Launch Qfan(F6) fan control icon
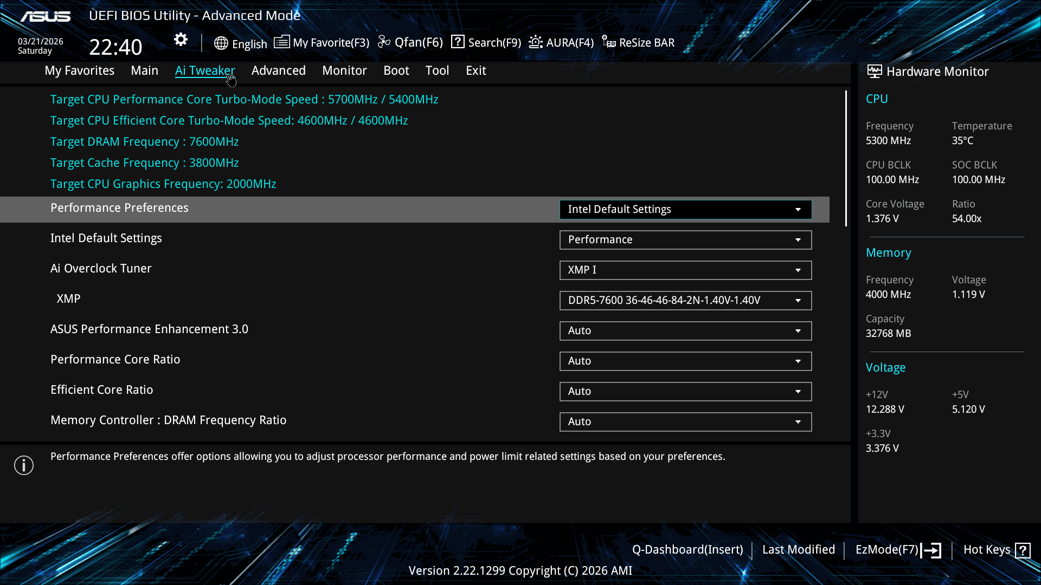 click(x=384, y=42)
